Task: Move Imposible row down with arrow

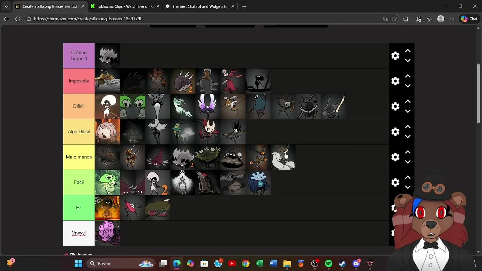Action: point(408,86)
